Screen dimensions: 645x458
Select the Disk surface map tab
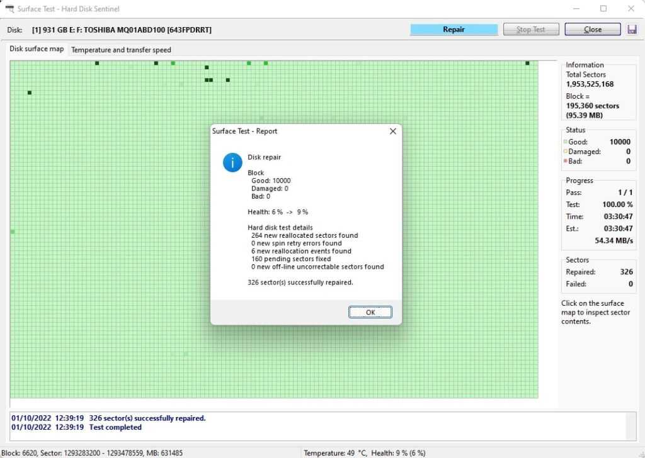coord(37,49)
